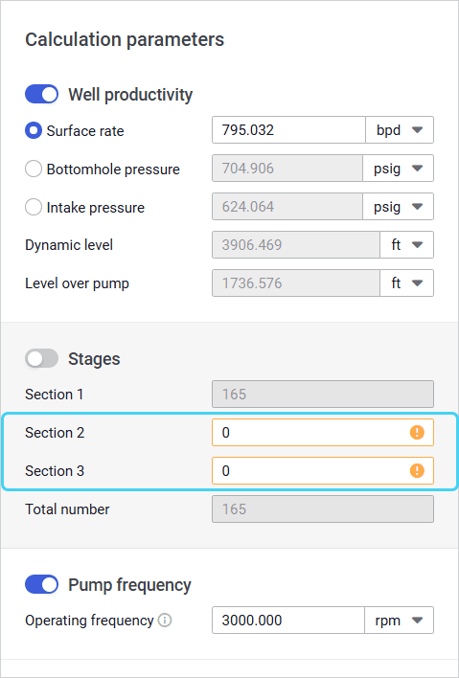459x678 pixels.
Task: Open the Bottomhole pressure psig dropdown
Action: point(398,169)
